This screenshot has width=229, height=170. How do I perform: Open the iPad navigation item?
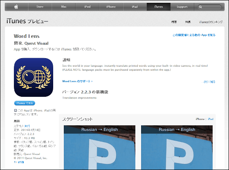[135, 7]
